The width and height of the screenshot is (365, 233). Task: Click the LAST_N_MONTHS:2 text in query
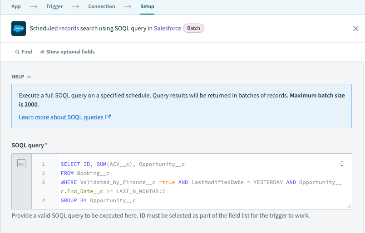tap(141, 191)
